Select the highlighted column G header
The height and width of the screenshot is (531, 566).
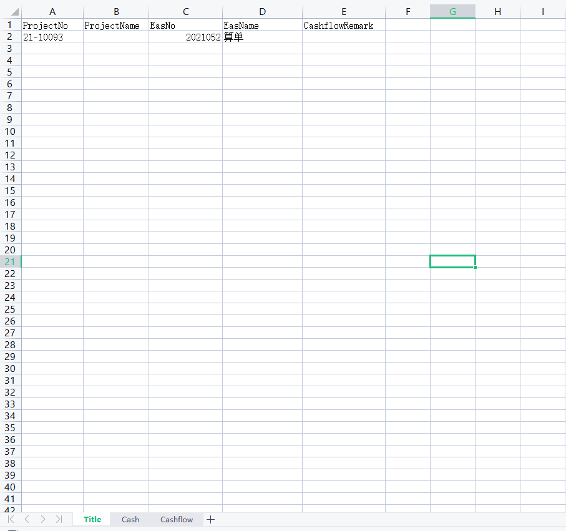[452, 11]
